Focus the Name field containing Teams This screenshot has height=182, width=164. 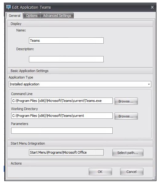point(66,41)
